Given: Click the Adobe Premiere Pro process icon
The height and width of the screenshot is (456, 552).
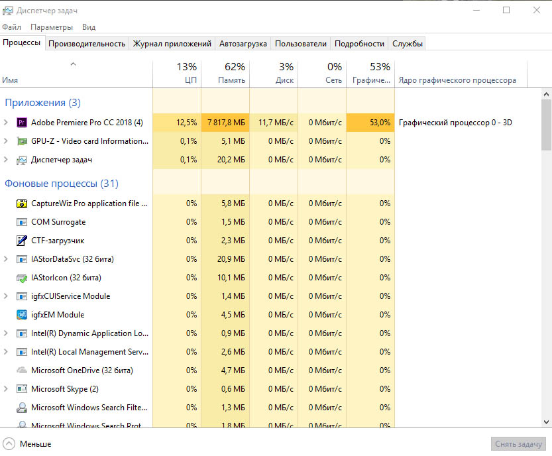Looking at the screenshot, I should [x=22, y=123].
